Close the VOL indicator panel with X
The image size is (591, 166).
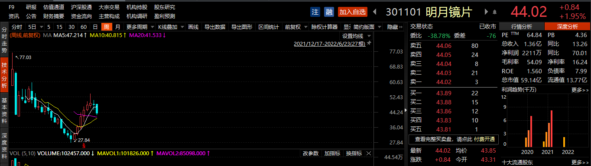[x=368, y=153]
